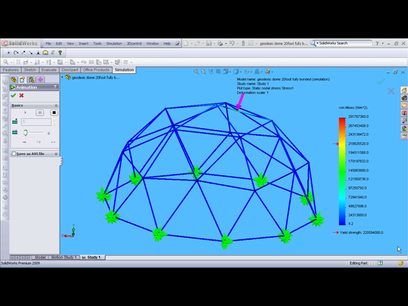Collapse the Basics section

pyautogui.click(x=56, y=105)
